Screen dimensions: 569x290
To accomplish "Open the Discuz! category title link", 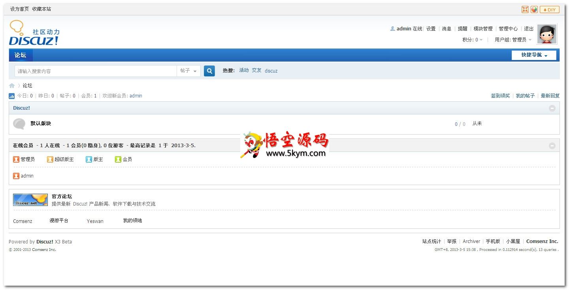I will tap(21, 108).
